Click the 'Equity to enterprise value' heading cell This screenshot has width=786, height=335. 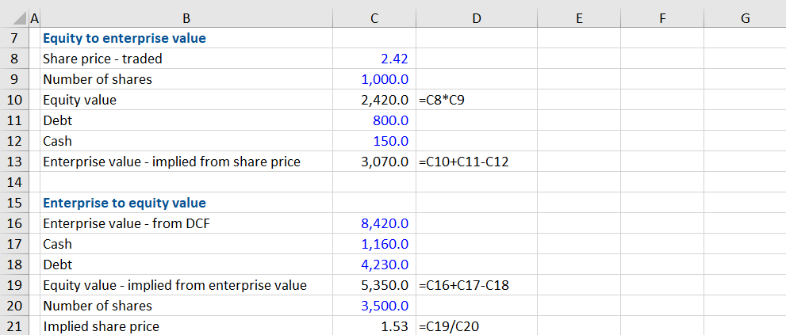click(x=124, y=38)
